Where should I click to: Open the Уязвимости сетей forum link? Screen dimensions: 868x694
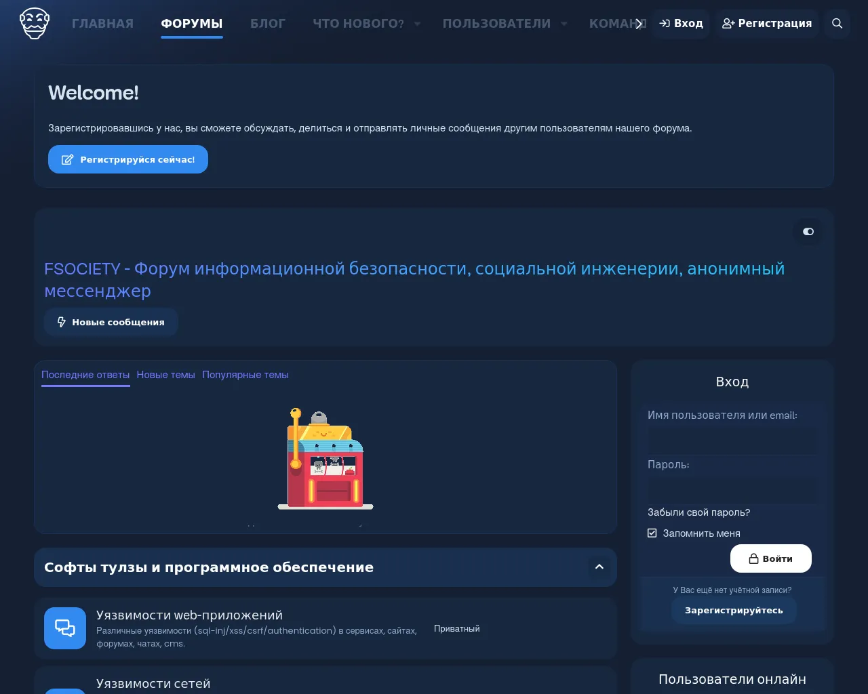click(153, 683)
